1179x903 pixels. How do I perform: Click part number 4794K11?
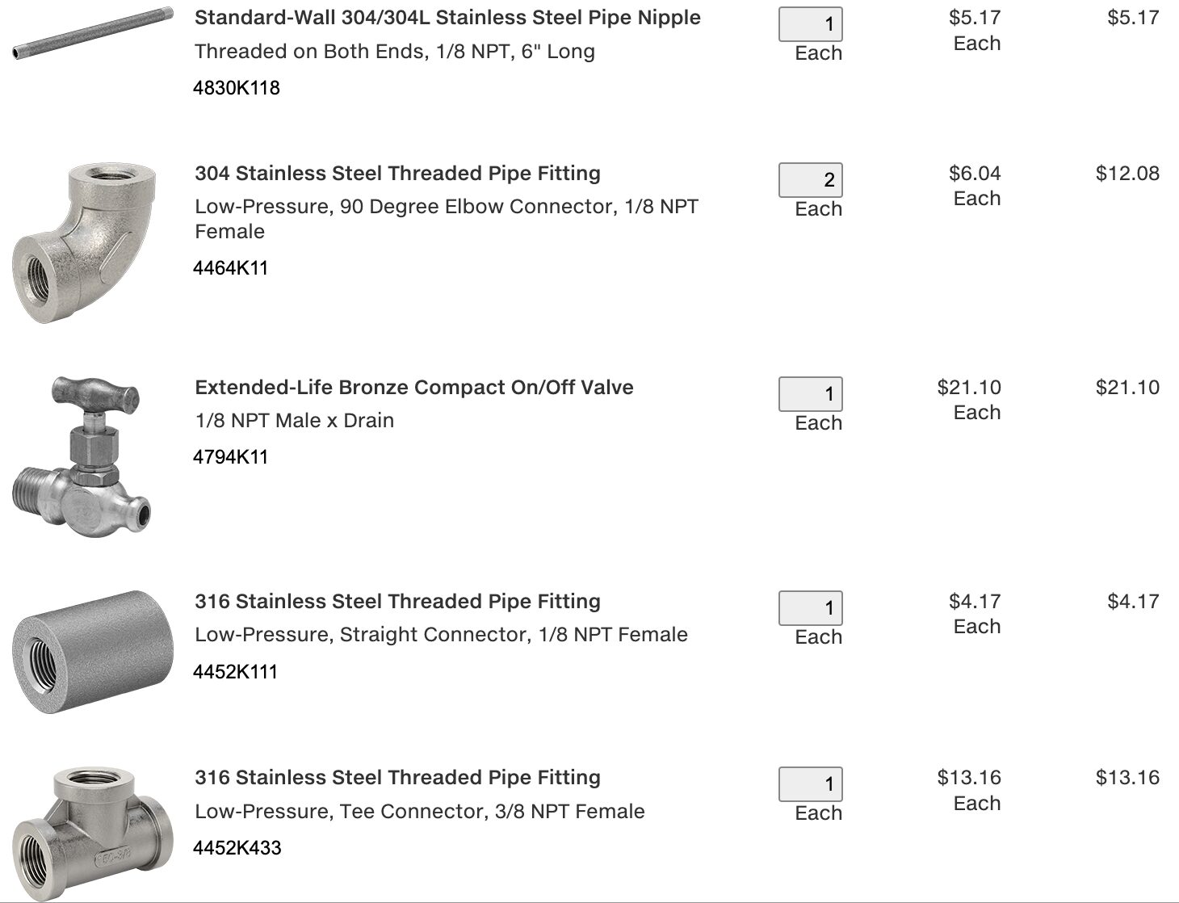point(231,457)
